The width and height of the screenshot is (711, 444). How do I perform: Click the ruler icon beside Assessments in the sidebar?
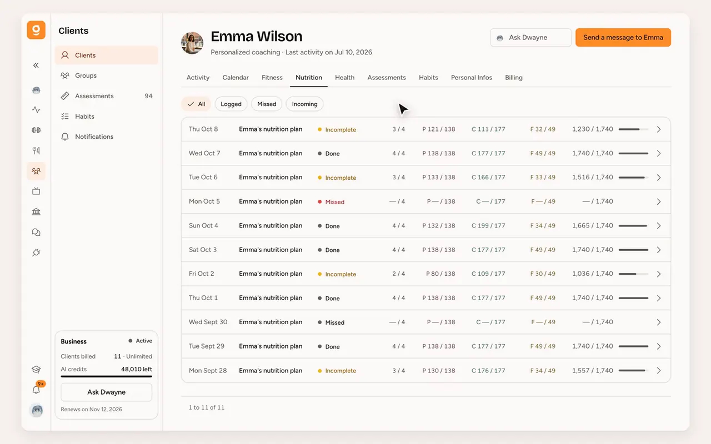point(65,96)
